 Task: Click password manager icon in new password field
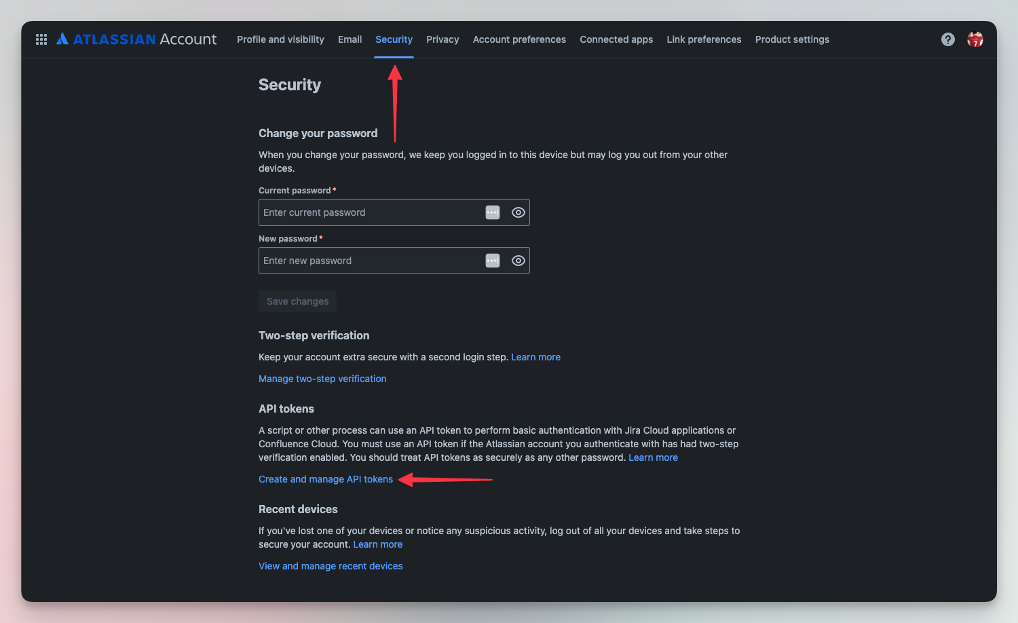click(x=493, y=261)
